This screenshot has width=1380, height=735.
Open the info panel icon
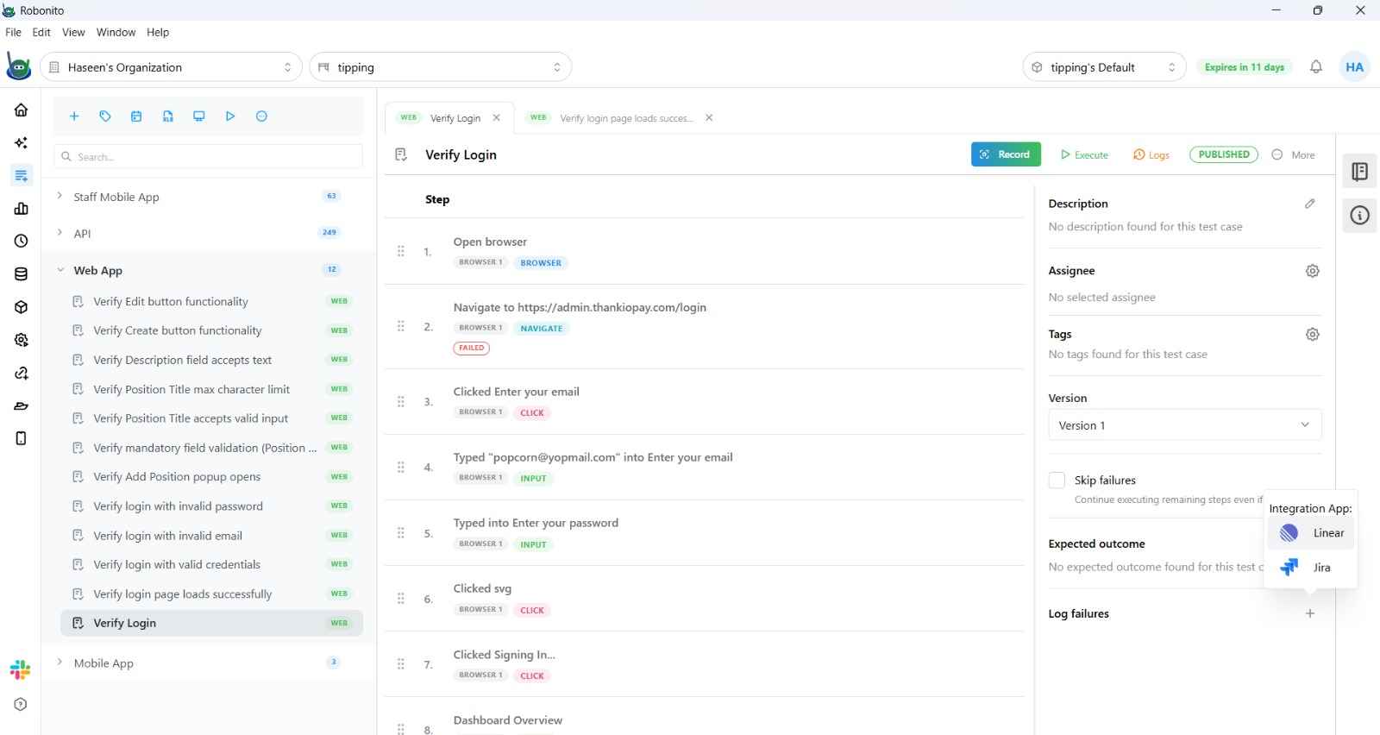(x=1359, y=216)
